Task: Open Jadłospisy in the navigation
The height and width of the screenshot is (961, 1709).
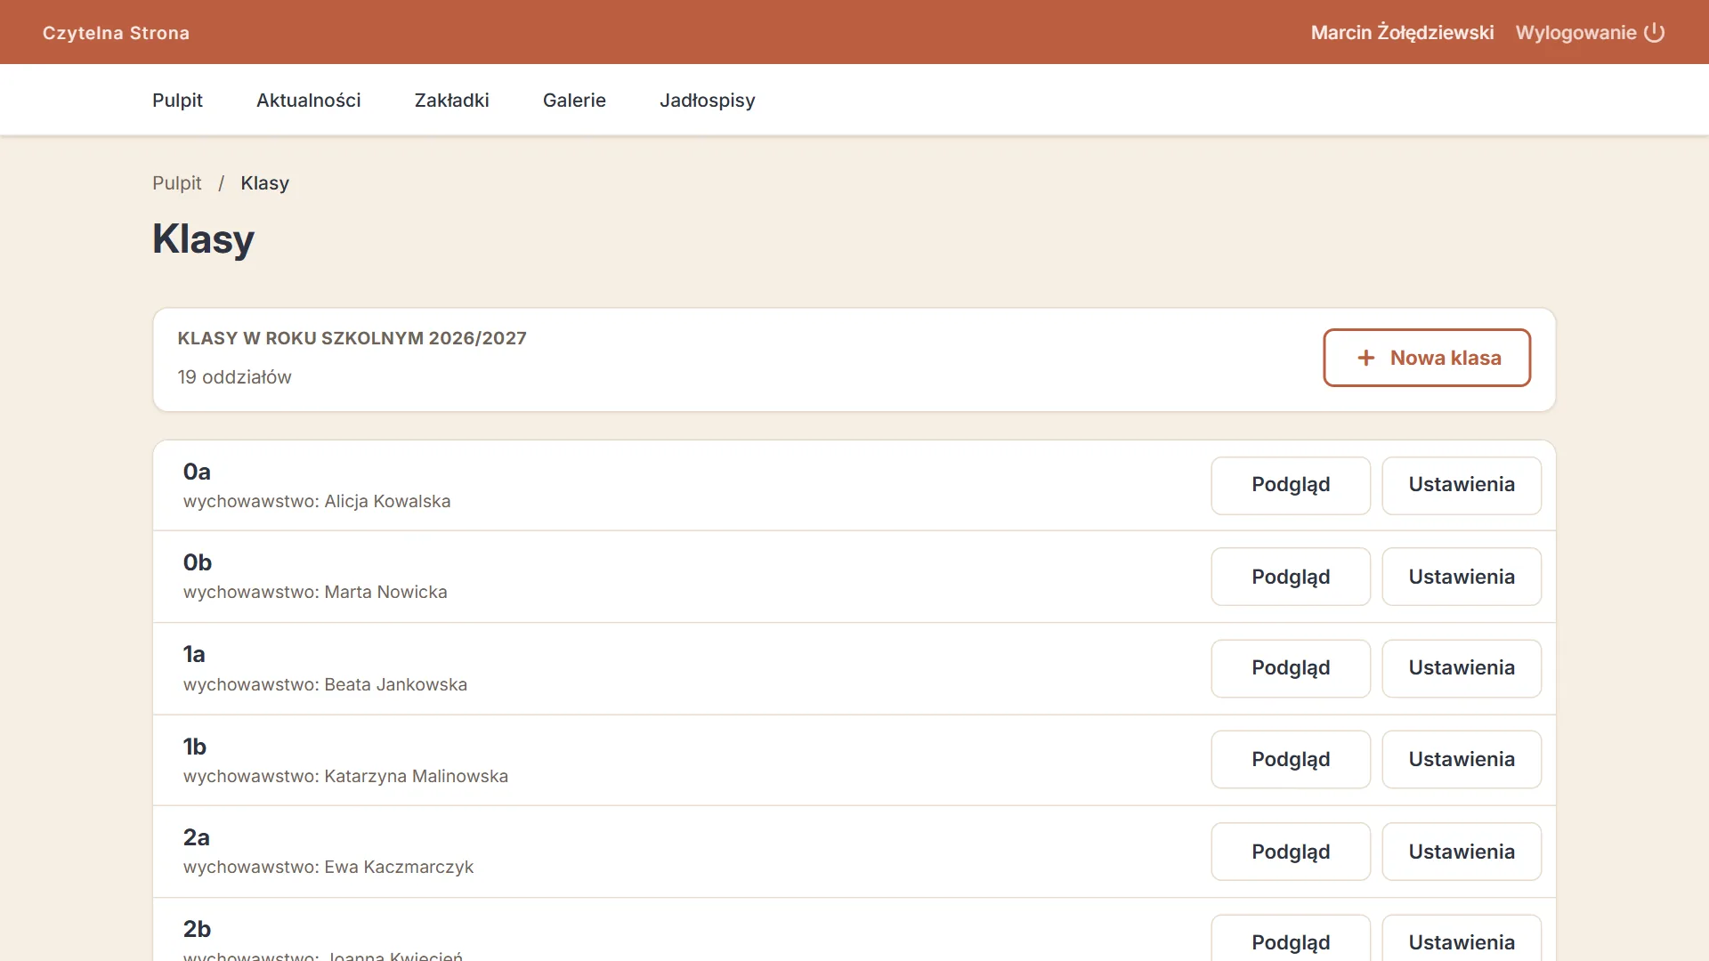Action: pyautogui.click(x=708, y=101)
